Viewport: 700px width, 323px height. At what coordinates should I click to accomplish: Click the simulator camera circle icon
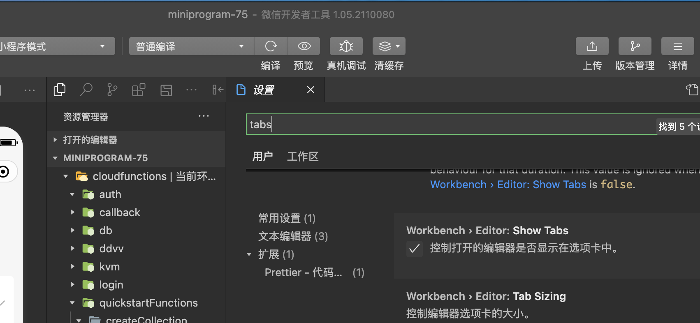(x=4, y=171)
